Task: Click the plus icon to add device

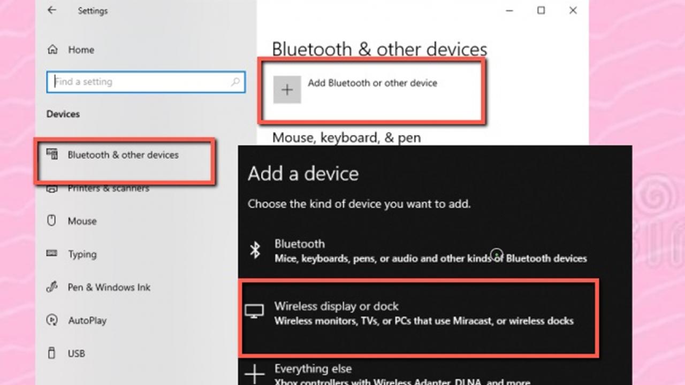Action: 287,90
